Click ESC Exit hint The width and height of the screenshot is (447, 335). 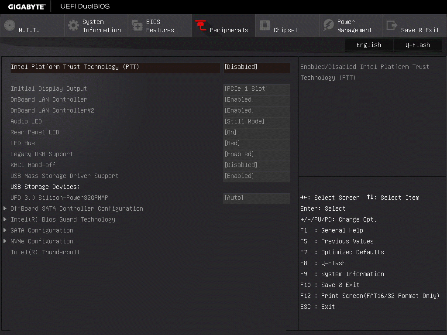tap(318, 307)
